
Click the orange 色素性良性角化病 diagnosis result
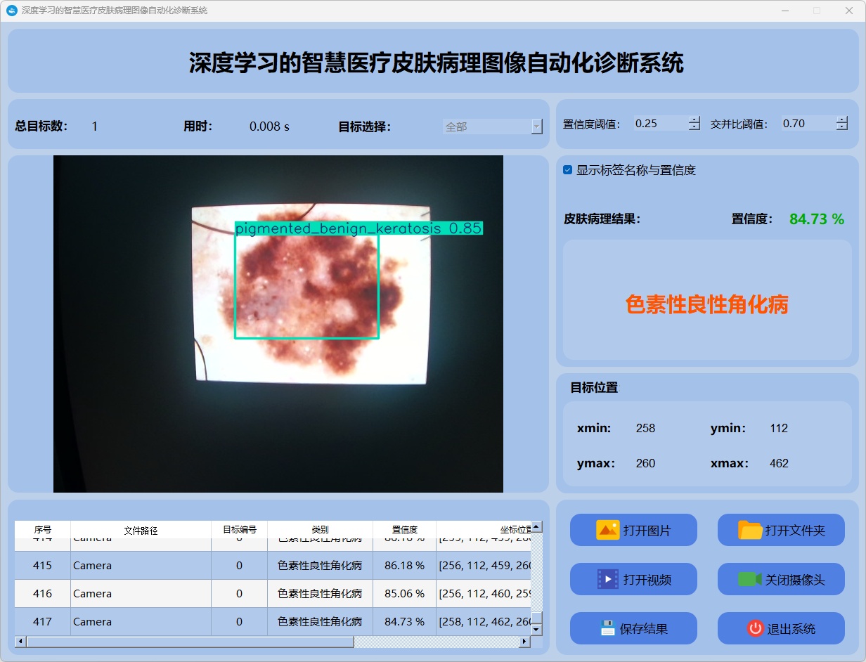point(707,304)
